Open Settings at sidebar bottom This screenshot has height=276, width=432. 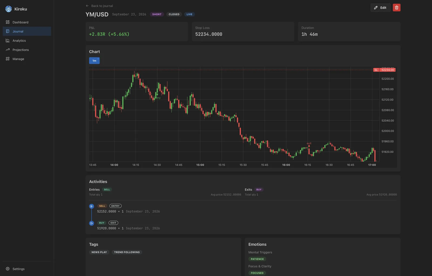[27, 269]
